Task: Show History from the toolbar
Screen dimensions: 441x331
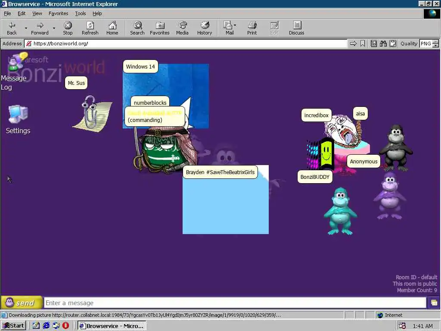Action: pos(205,28)
